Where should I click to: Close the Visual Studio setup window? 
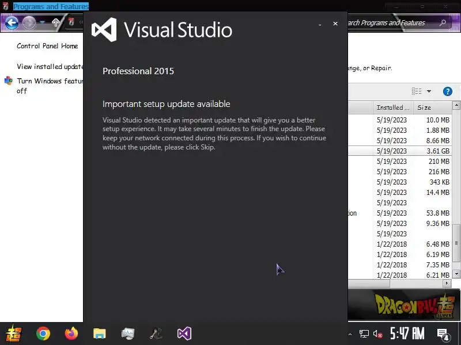point(335,24)
